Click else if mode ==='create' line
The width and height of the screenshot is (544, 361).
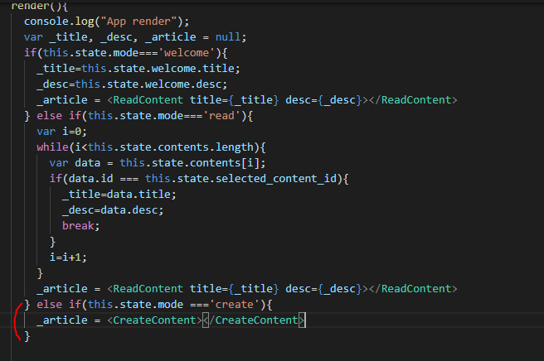click(x=148, y=305)
